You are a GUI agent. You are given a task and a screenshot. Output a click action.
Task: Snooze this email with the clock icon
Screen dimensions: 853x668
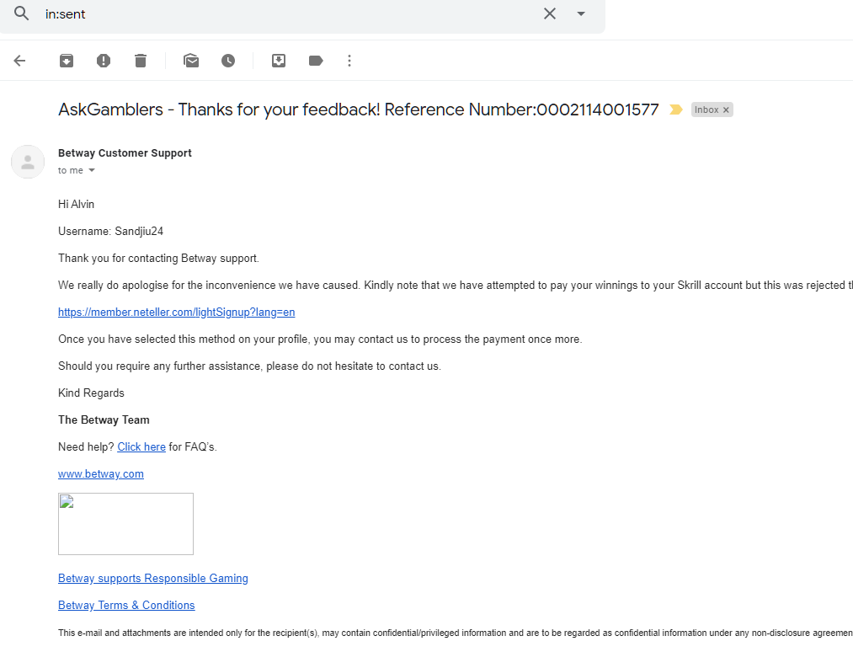point(228,61)
